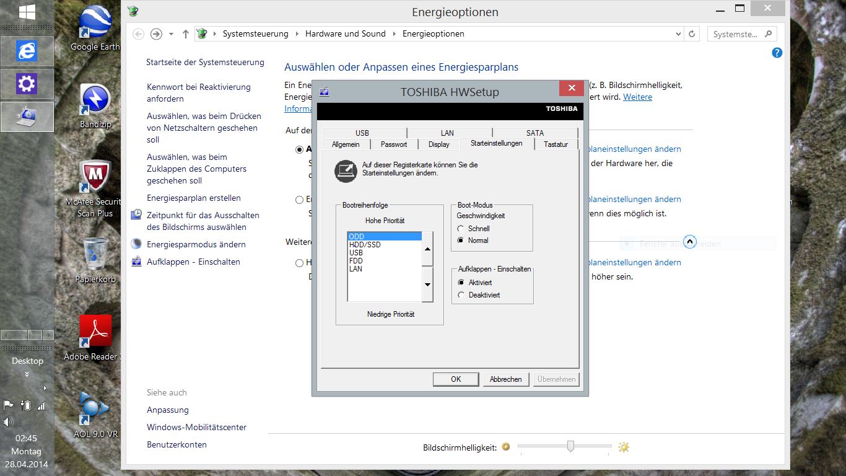The image size is (846, 476).
Task: Open Bandizip desktop shortcut
Action: coord(95,105)
